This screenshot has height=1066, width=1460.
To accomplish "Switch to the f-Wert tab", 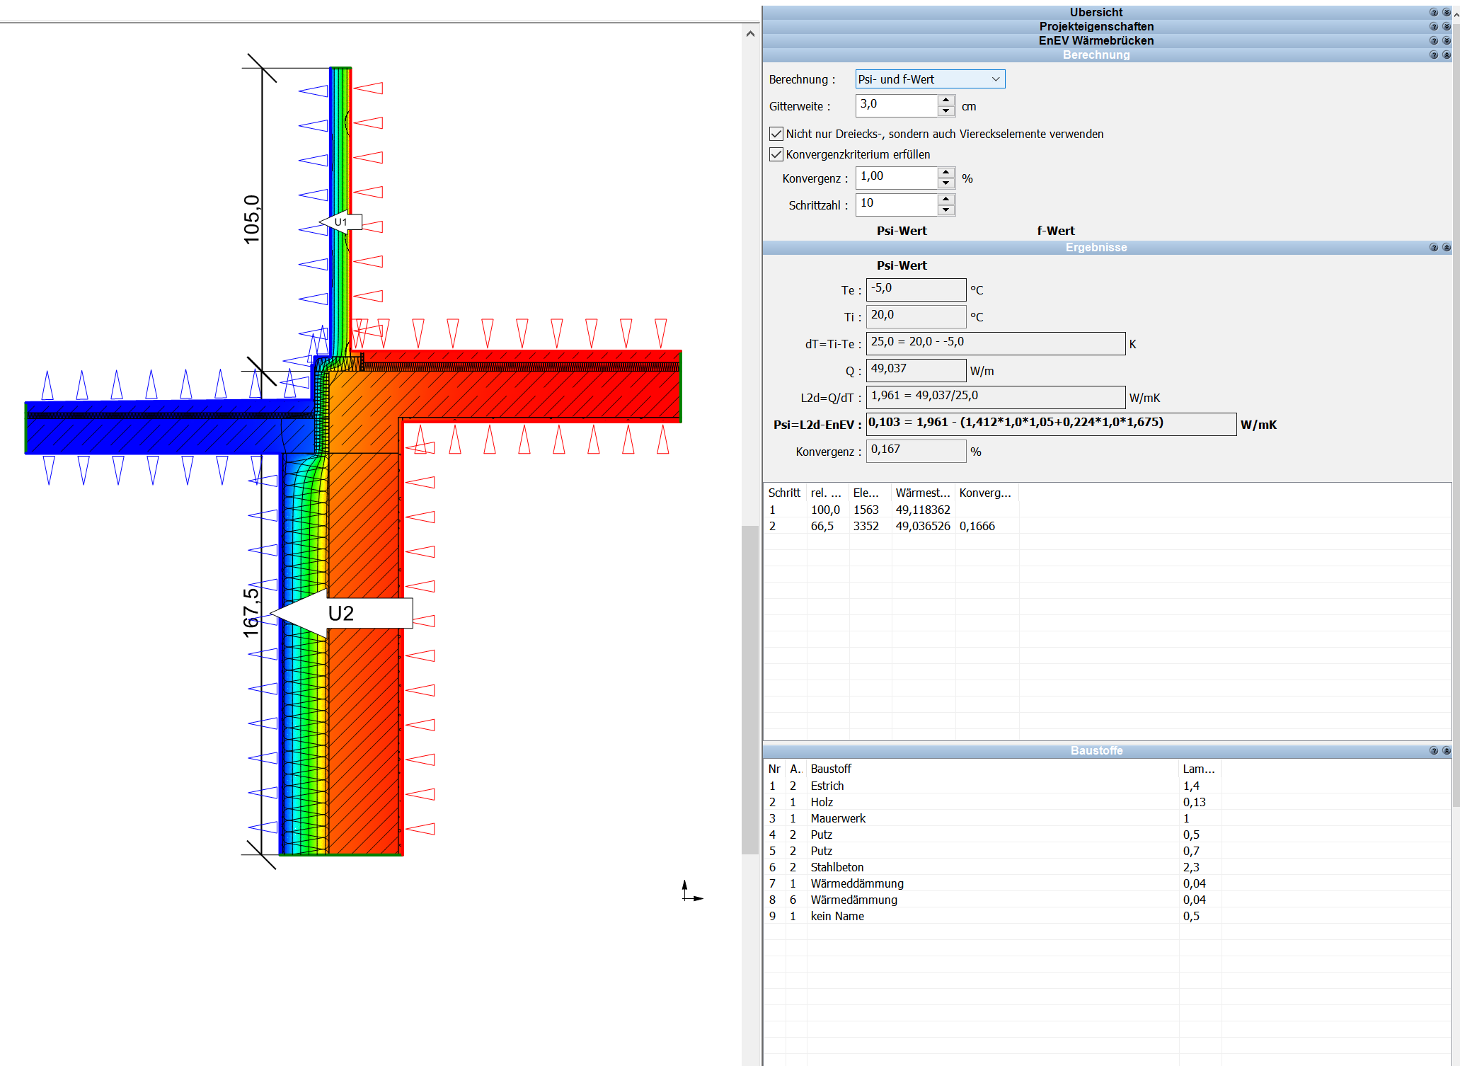I will click(1056, 230).
